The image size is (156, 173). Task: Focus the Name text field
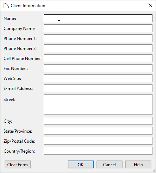[98, 18]
